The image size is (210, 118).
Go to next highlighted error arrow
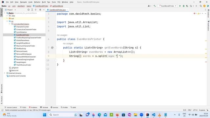(x=205, y=13)
